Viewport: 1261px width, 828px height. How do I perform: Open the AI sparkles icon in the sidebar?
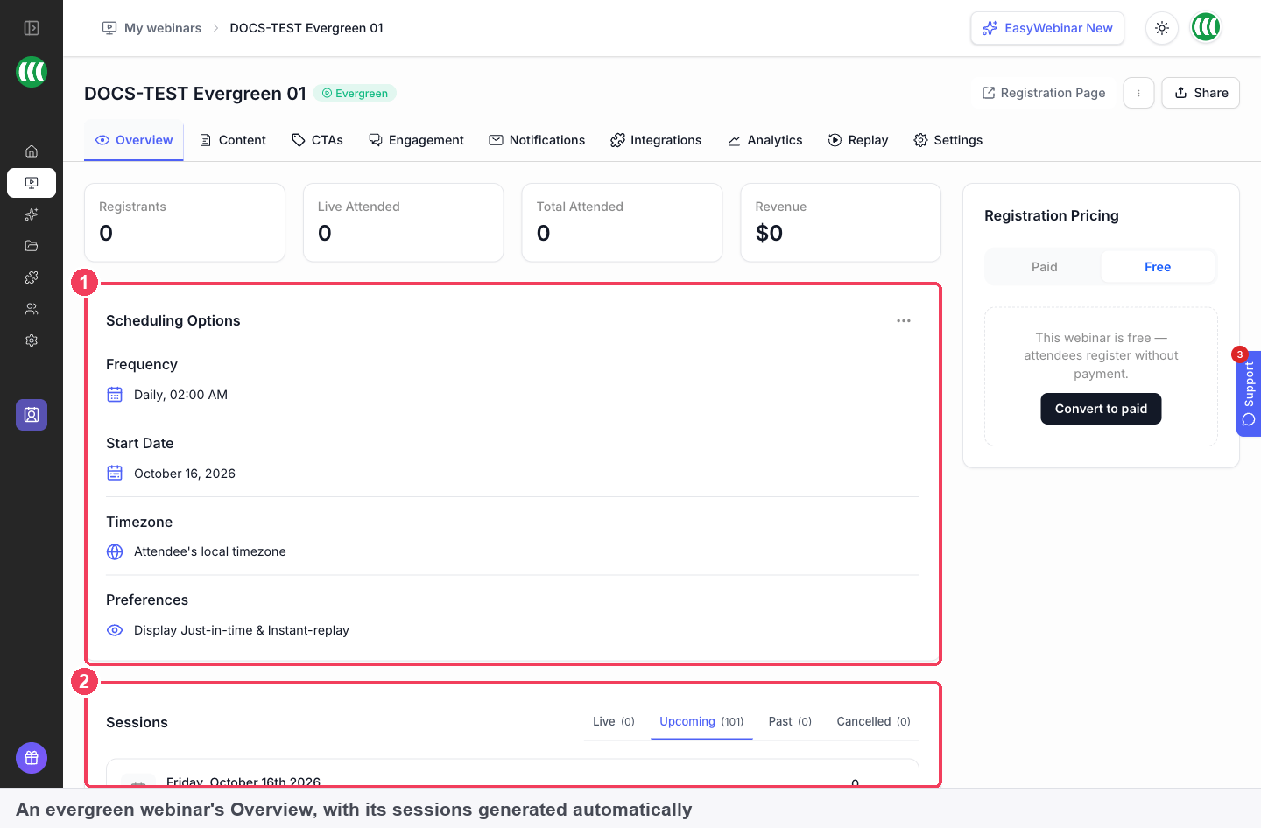click(32, 214)
